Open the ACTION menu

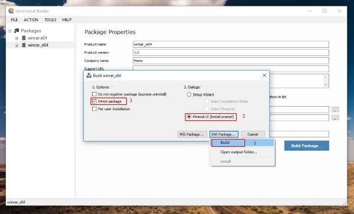pos(31,20)
